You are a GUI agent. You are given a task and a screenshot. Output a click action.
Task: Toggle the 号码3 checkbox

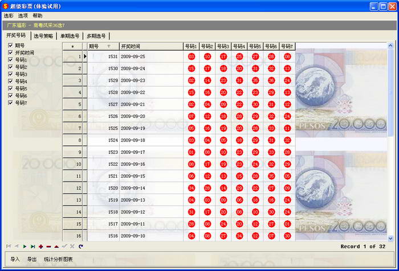[x=10, y=73]
